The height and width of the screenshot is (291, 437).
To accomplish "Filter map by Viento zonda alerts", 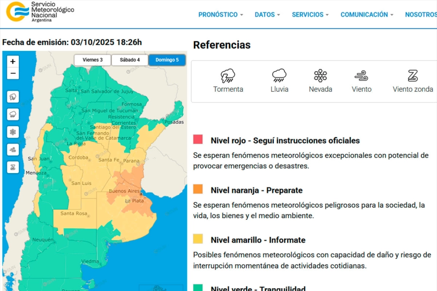I will (13, 167).
